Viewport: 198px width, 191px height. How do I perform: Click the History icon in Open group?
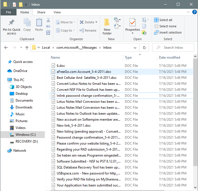(144, 32)
